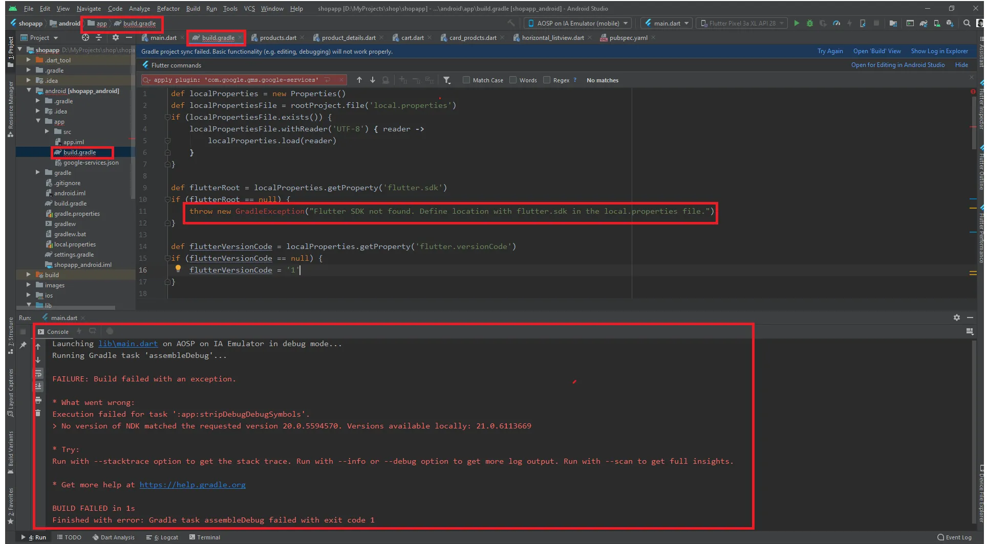Click Show Log in Explorer link
The width and height of the screenshot is (987, 544).
click(x=939, y=51)
